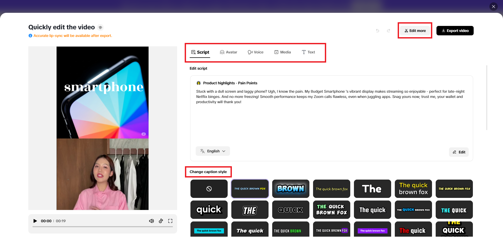Image resolution: width=503 pixels, height=239 pixels.
Task: Click the 'Edit script' label
Action: [x=198, y=68]
